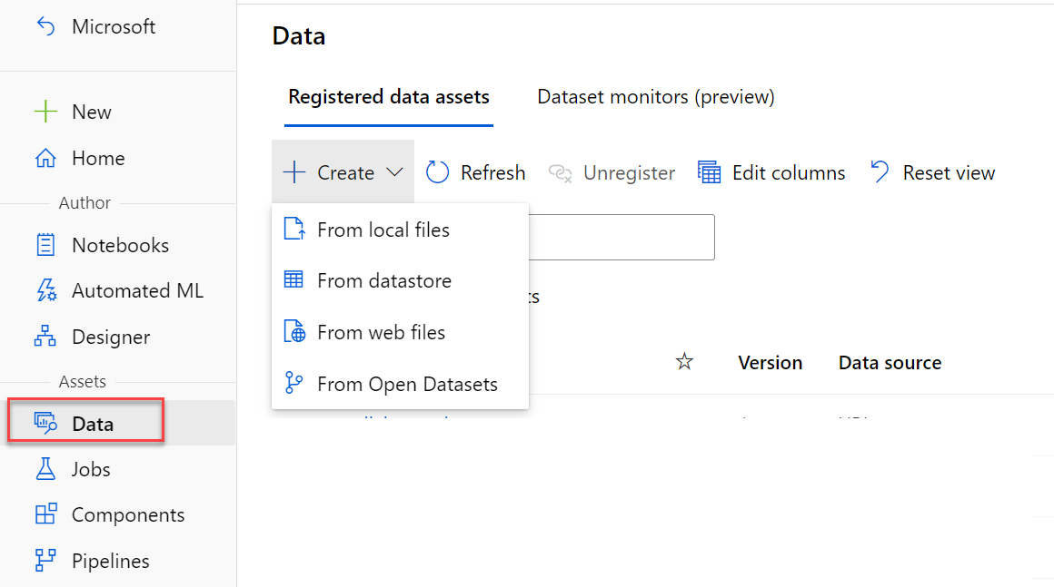Screen dimensions: 1054x587
Task: Switch to Dataset monitors (preview) tab
Action: pos(655,97)
